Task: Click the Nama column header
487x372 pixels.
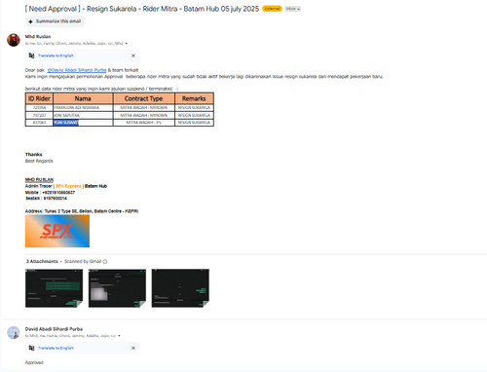Action: pyautogui.click(x=83, y=98)
